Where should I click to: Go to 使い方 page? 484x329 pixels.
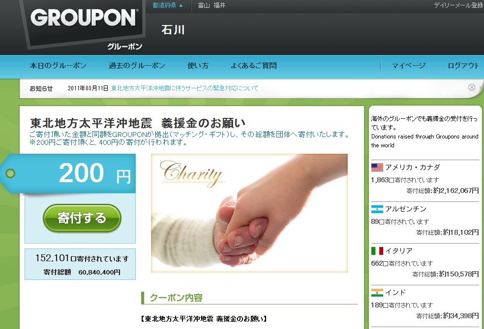[x=198, y=66]
